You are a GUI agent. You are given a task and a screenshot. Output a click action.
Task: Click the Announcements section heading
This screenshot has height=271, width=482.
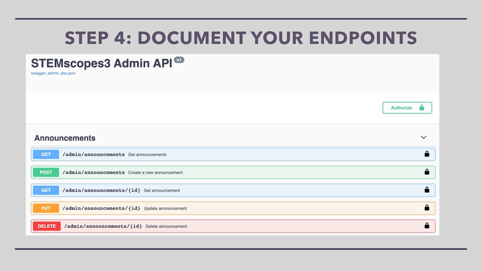(x=65, y=138)
